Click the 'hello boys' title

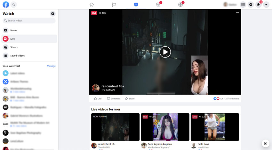[203, 144]
